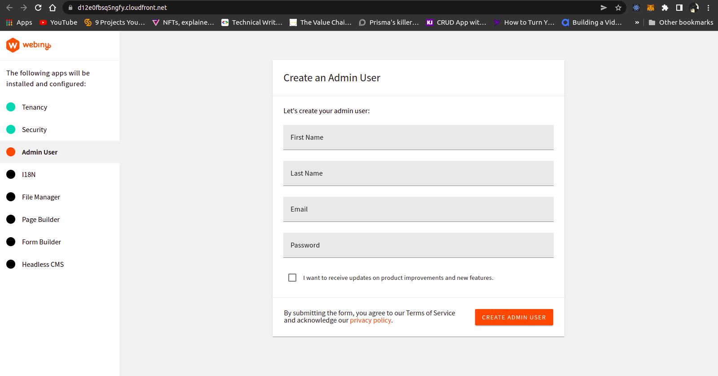Click the Webiny logo
The height and width of the screenshot is (376, 718).
click(28, 45)
